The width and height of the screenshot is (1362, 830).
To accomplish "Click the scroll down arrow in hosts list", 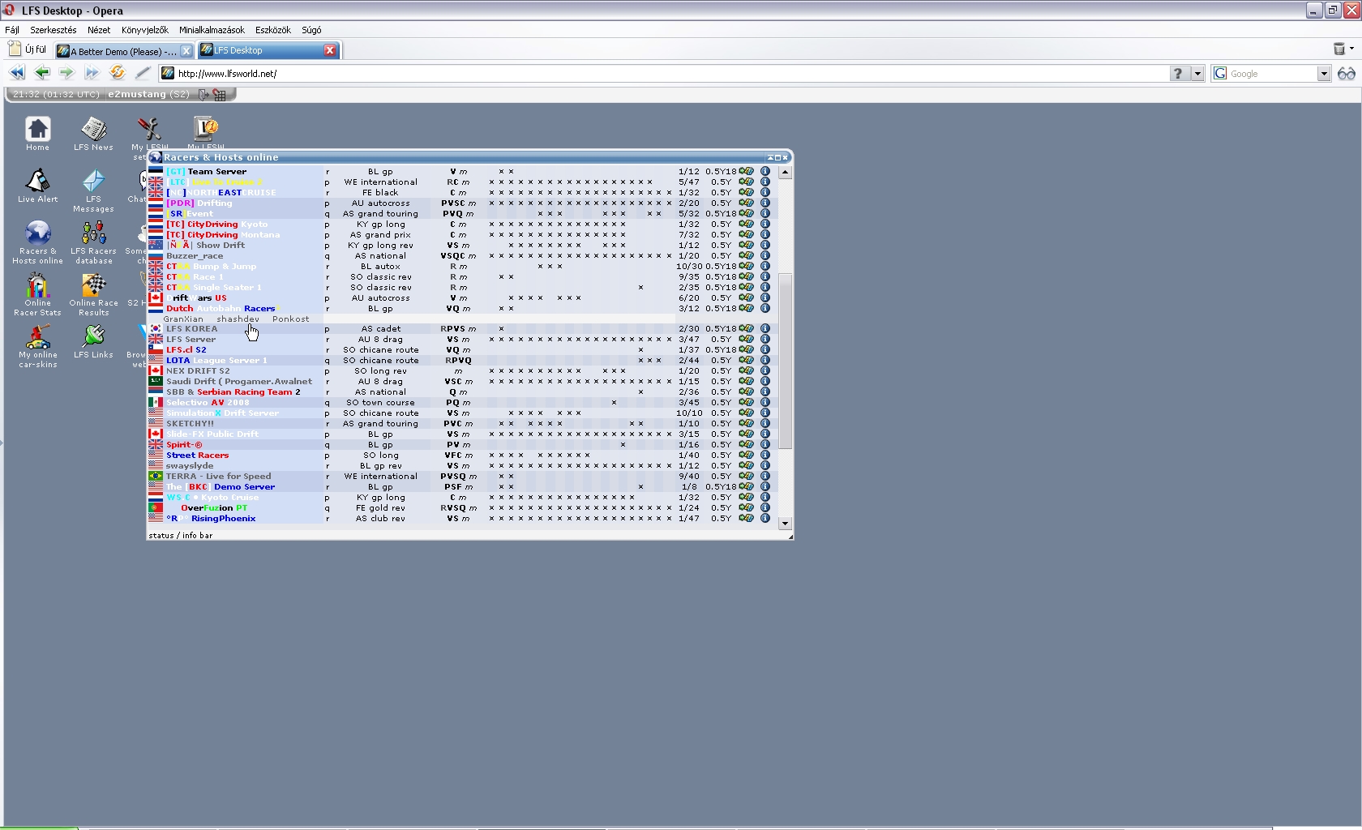I will [785, 524].
